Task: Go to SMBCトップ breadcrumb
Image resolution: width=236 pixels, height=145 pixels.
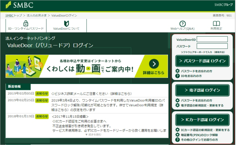Action: (x=14, y=15)
